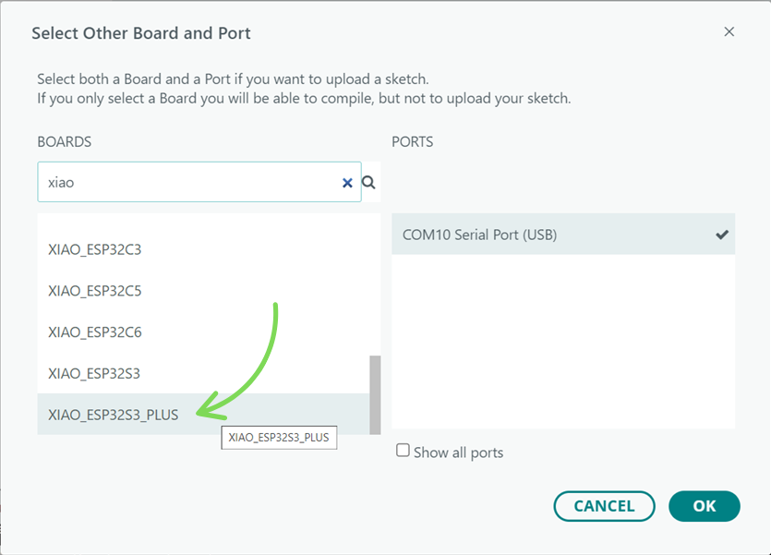Click the 'Show all ports' label text
This screenshot has height=555, width=771.
point(458,452)
